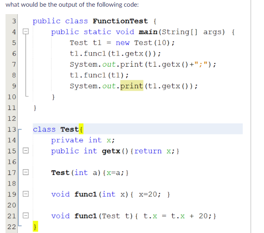
Task: Collapse the main method fold marker on line 4
Action: pyautogui.click(x=26, y=31)
